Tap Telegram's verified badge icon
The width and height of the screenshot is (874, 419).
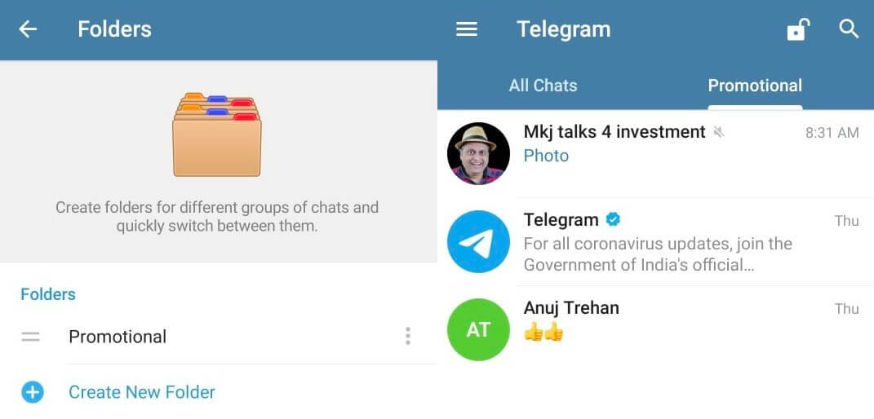613,220
